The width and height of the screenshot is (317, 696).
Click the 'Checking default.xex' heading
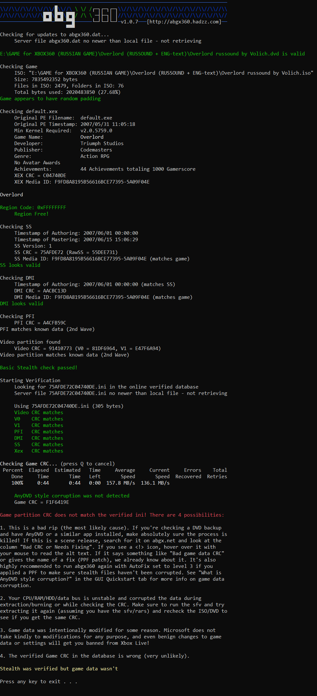[x=29, y=111]
